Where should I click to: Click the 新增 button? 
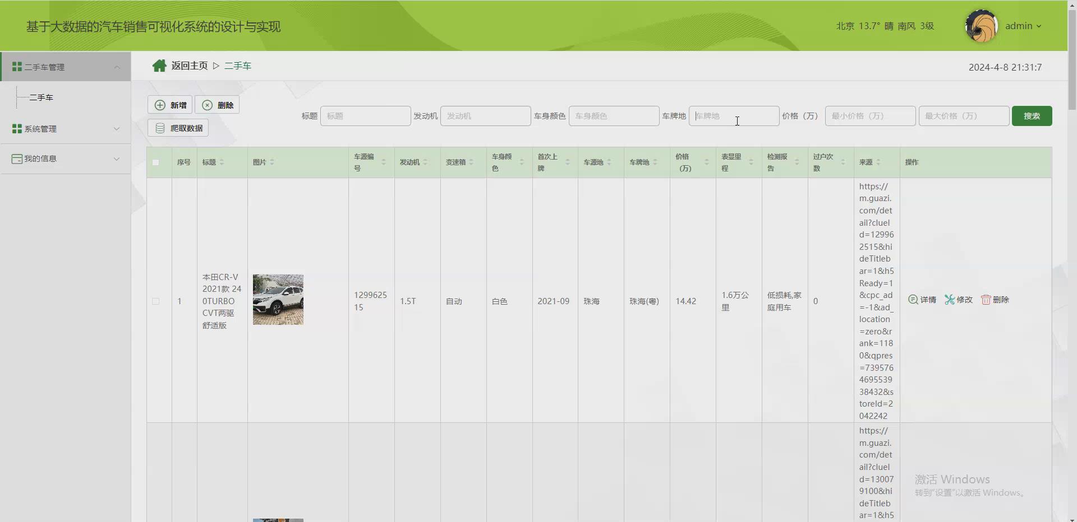[170, 105]
